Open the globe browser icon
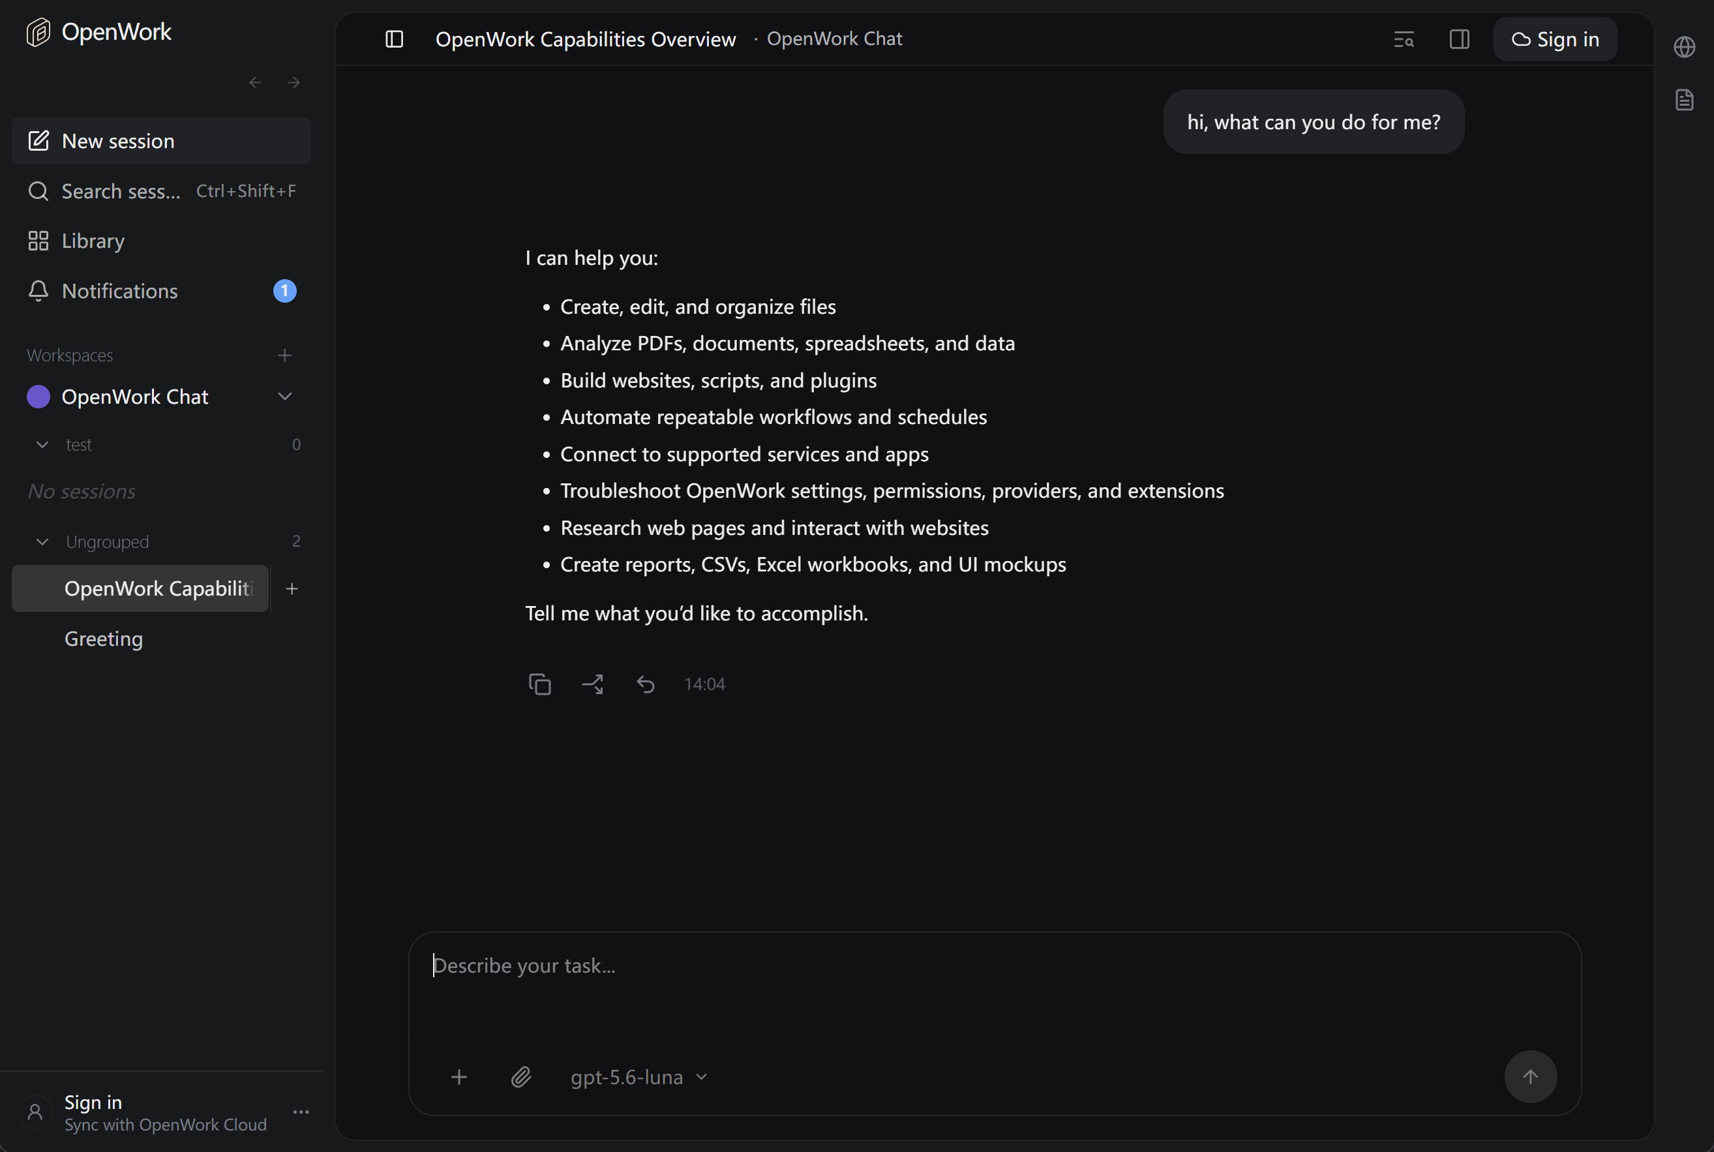1714x1152 pixels. (x=1685, y=47)
